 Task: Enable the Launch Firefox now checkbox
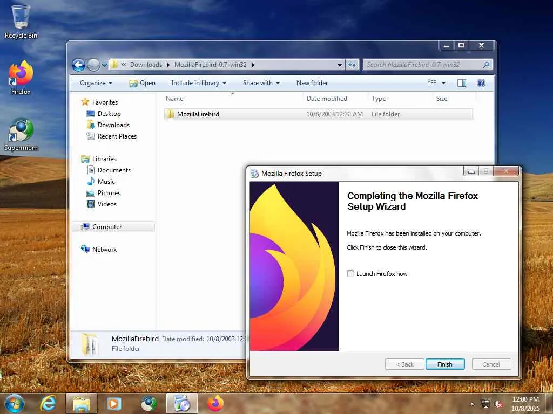pyautogui.click(x=350, y=273)
